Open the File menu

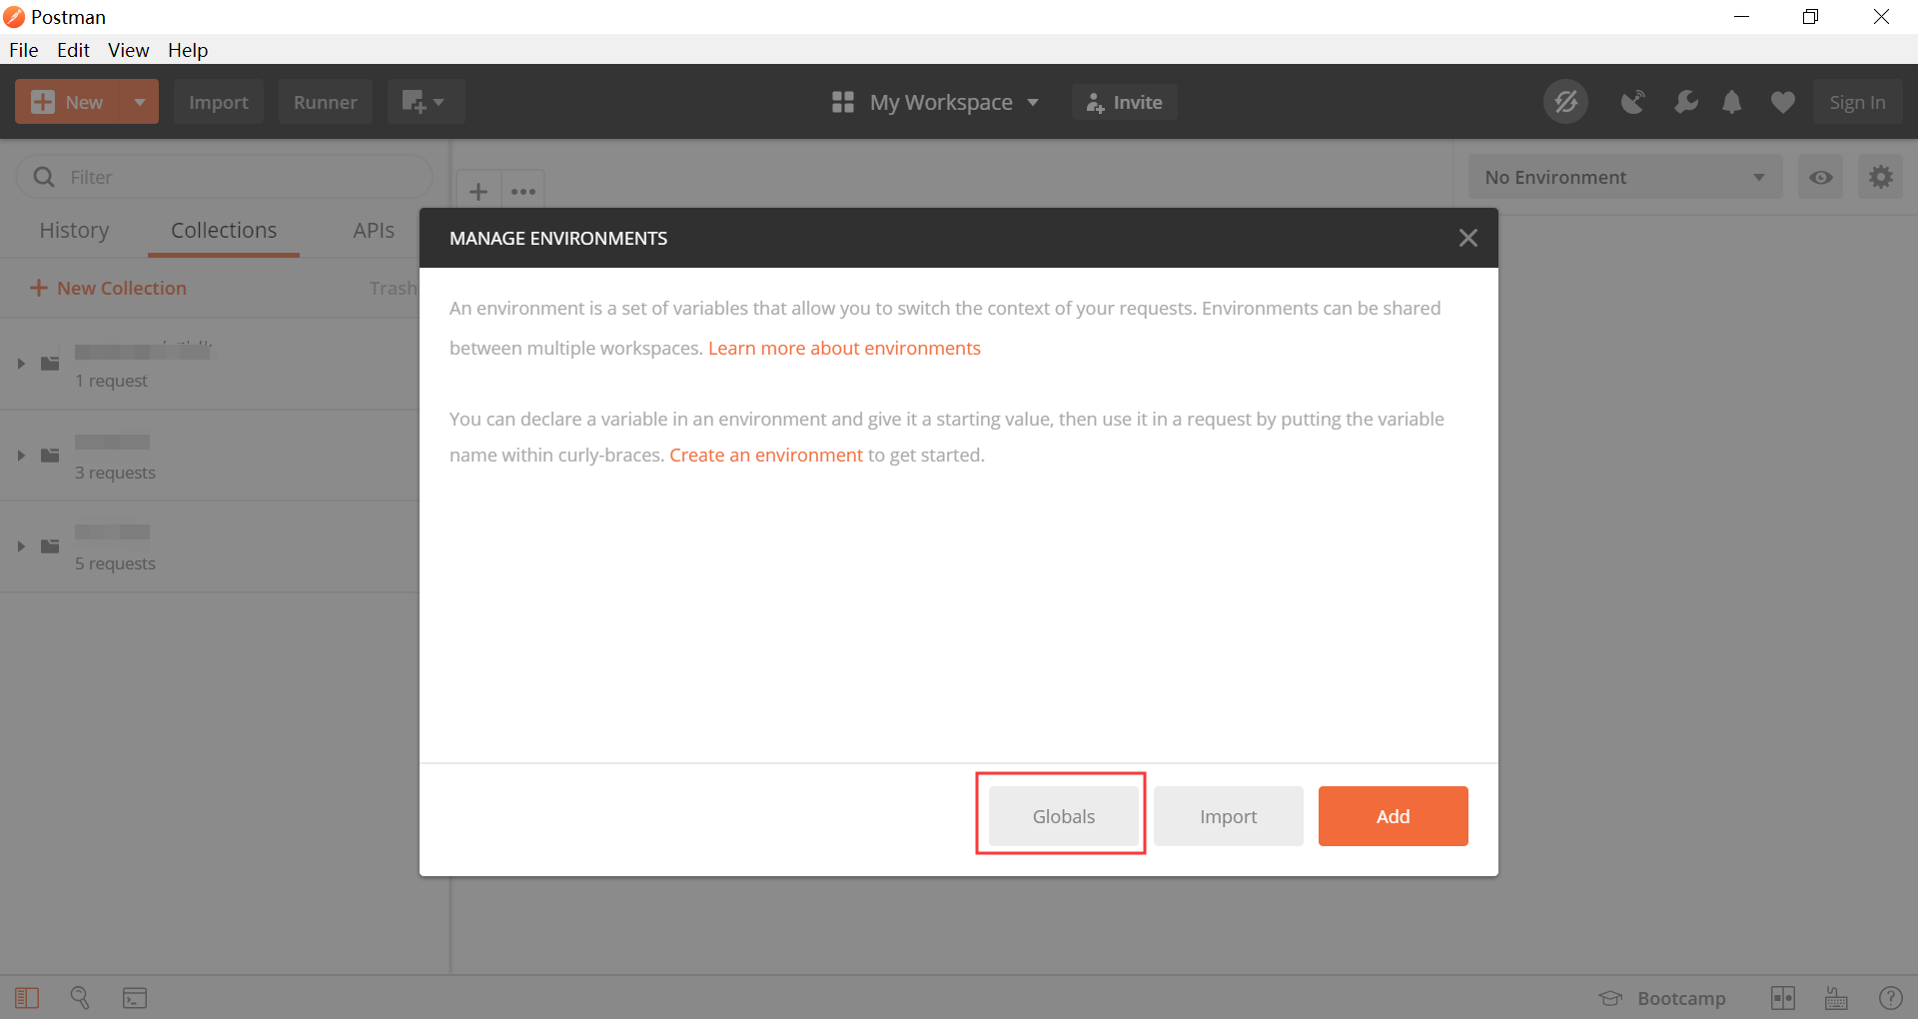click(x=24, y=50)
